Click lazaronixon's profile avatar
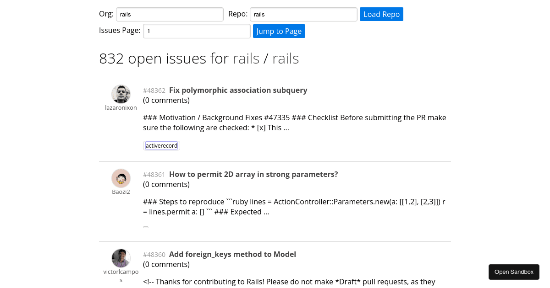The width and height of the screenshot is (550, 288). point(121,94)
